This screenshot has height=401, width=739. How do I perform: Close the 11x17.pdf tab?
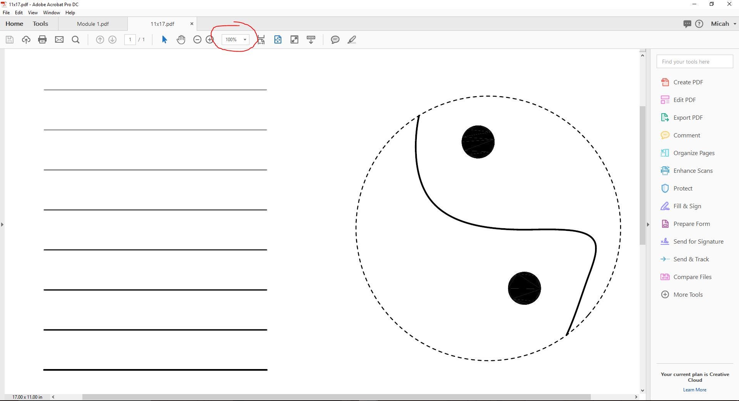coord(192,24)
